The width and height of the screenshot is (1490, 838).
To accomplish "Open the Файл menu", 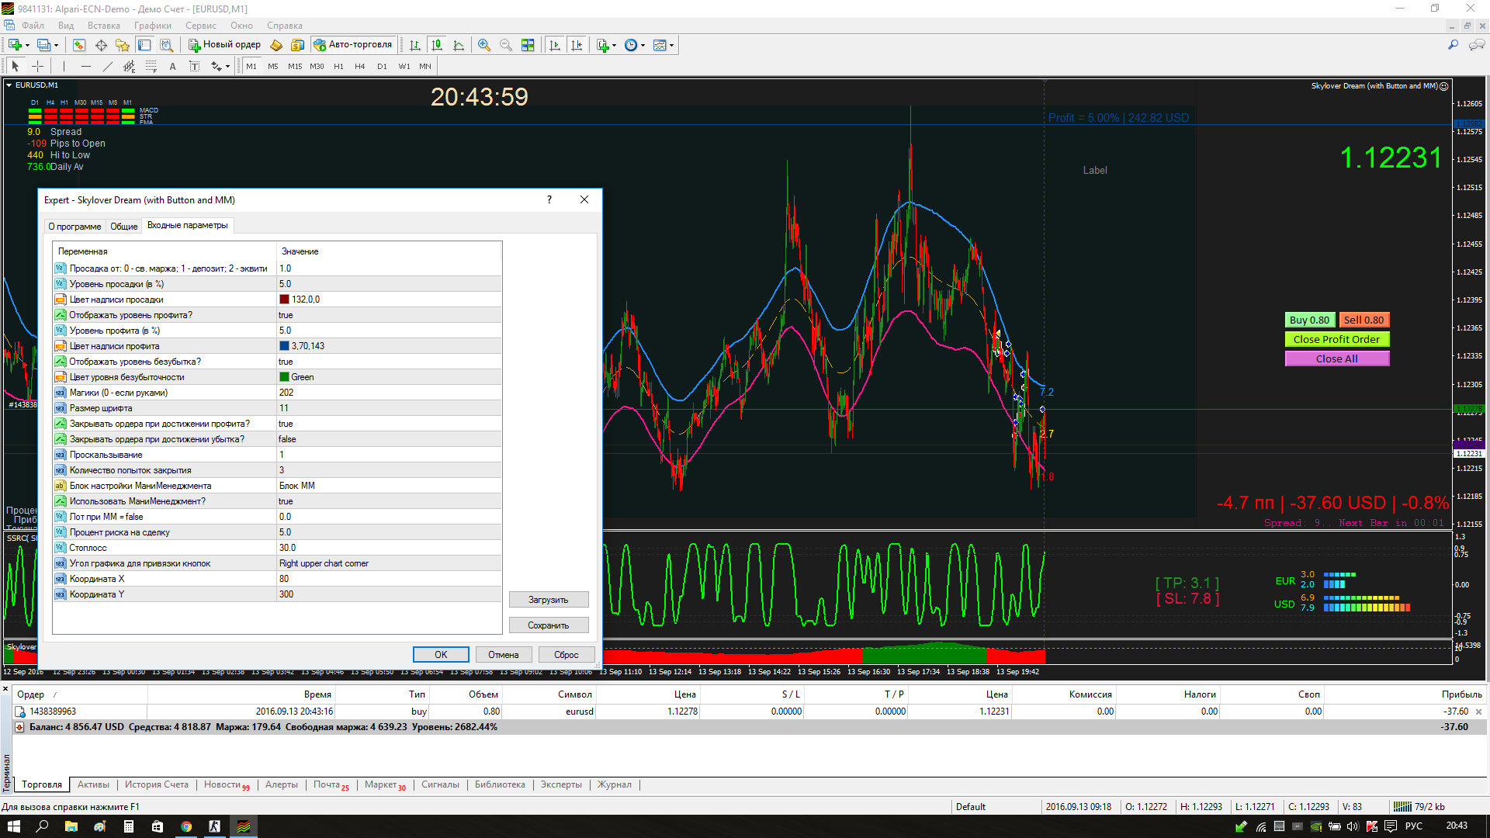I will coord(33,26).
